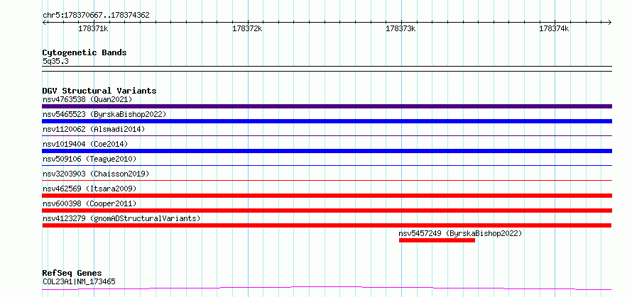
Task: Open variant nsv509106 (Teague2010) label
Action: tap(89, 159)
